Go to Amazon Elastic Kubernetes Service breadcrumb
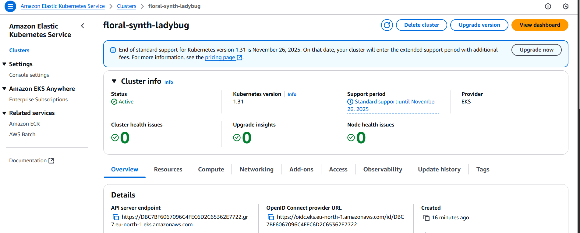580x233 pixels. [x=63, y=6]
